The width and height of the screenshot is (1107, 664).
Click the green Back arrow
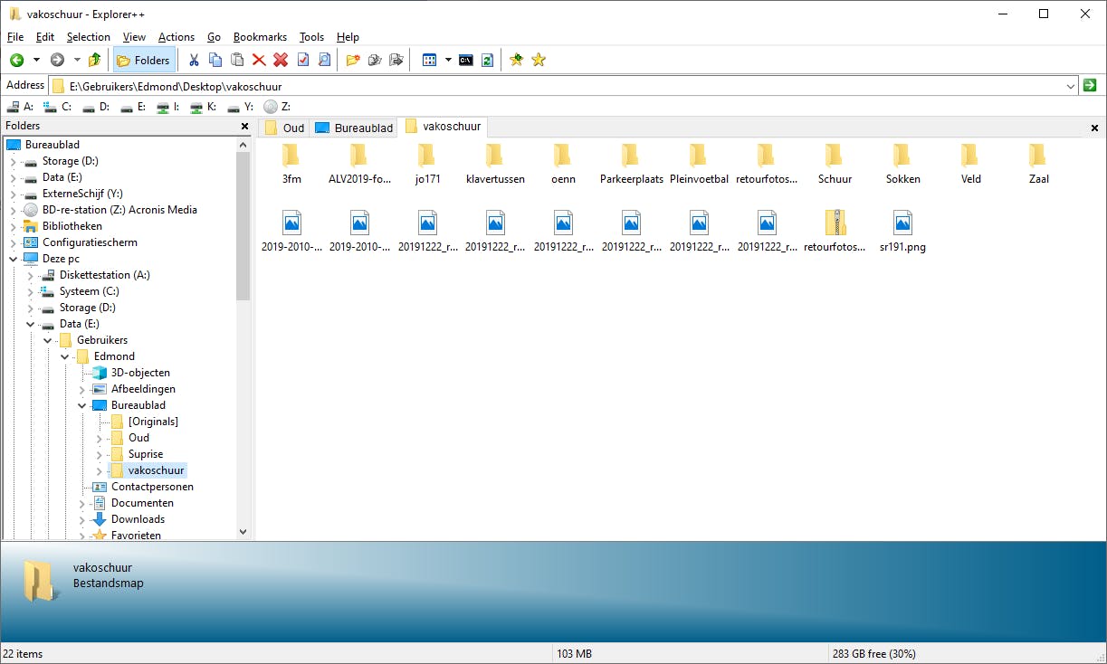(16, 60)
